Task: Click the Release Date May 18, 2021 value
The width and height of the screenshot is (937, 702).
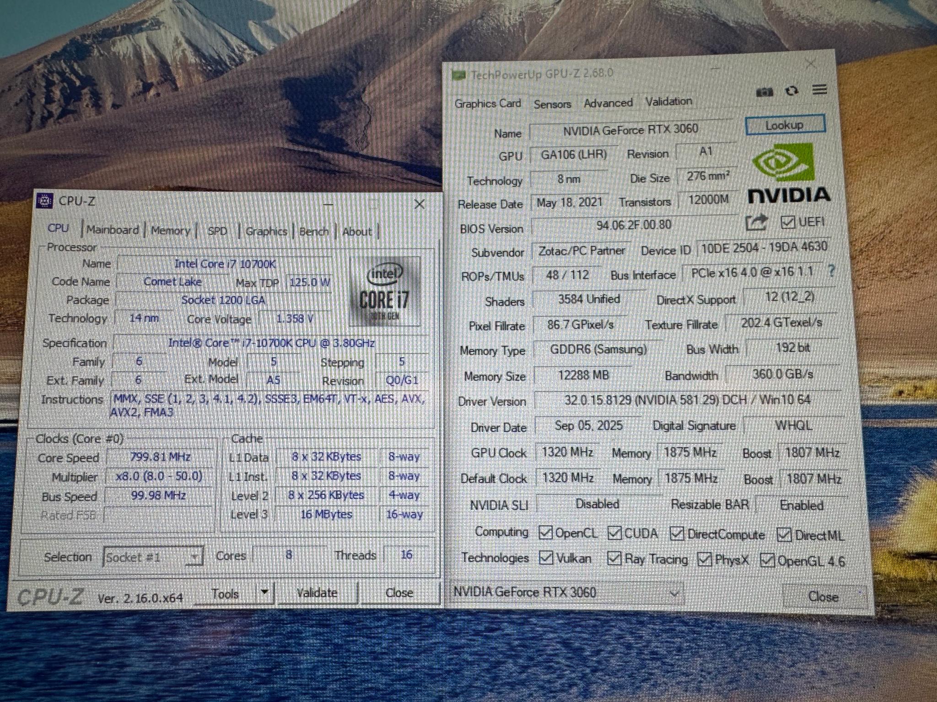Action: 570,202
